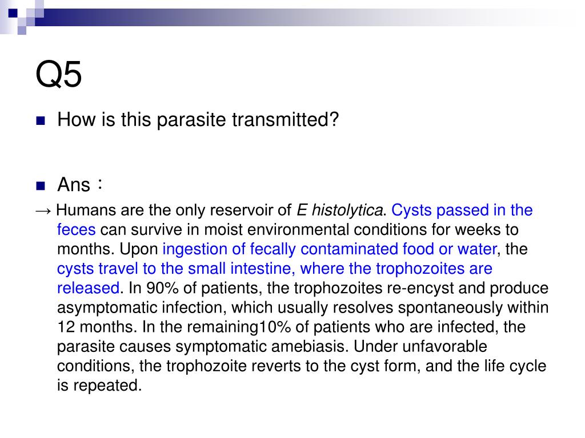The width and height of the screenshot is (585, 438).
Task: Click the blue word 'released'
Action: point(89,288)
